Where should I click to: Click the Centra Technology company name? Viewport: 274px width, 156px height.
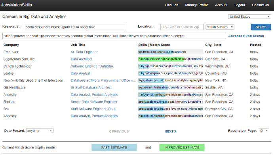pos(18,66)
